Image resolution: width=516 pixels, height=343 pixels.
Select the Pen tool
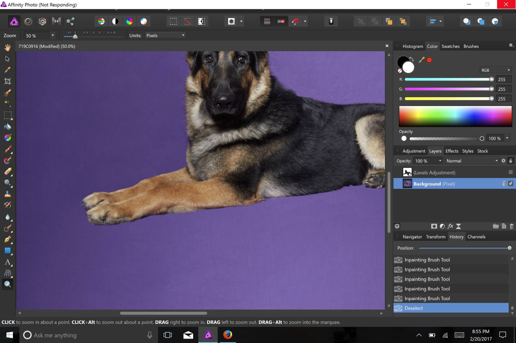(7, 239)
